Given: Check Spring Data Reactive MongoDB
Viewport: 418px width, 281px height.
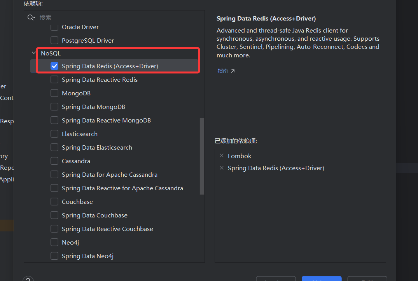Looking at the screenshot, I should click(x=54, y=120).
